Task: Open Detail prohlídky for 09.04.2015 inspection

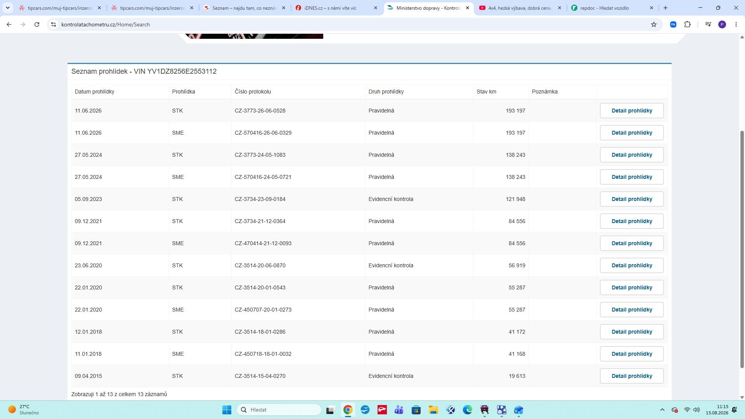Action: tap(632, 376)
